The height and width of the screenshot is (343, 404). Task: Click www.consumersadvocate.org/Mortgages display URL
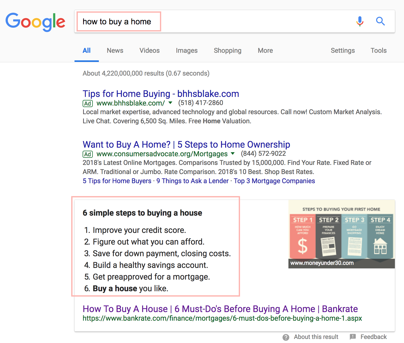[x=162, y=154]
